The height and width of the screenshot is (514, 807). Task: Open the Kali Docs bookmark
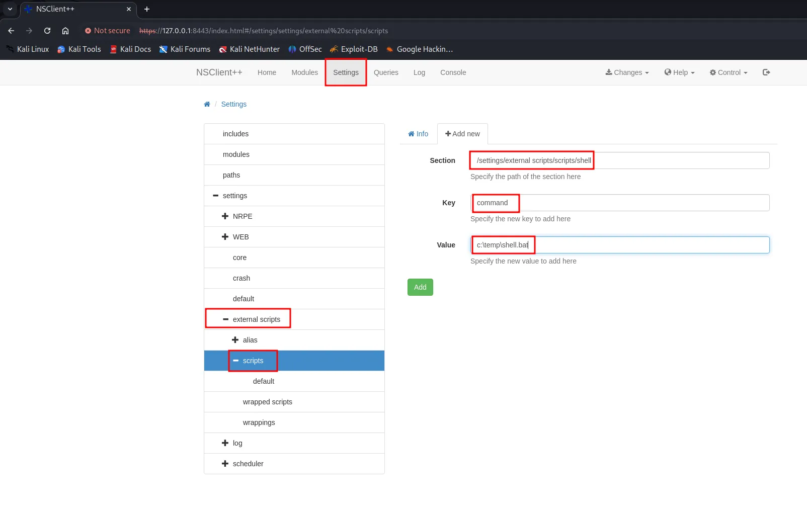130,49
